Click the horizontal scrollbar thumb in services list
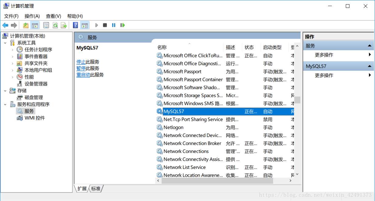This screenshot has width=375, height=201. [x=217, y=181]
